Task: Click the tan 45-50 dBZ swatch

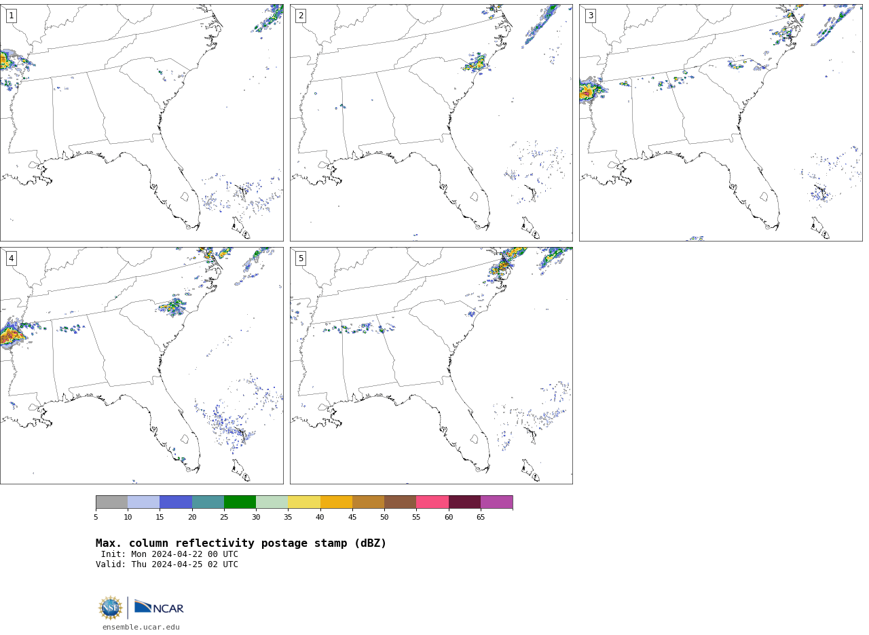Action: click(368, 502)
